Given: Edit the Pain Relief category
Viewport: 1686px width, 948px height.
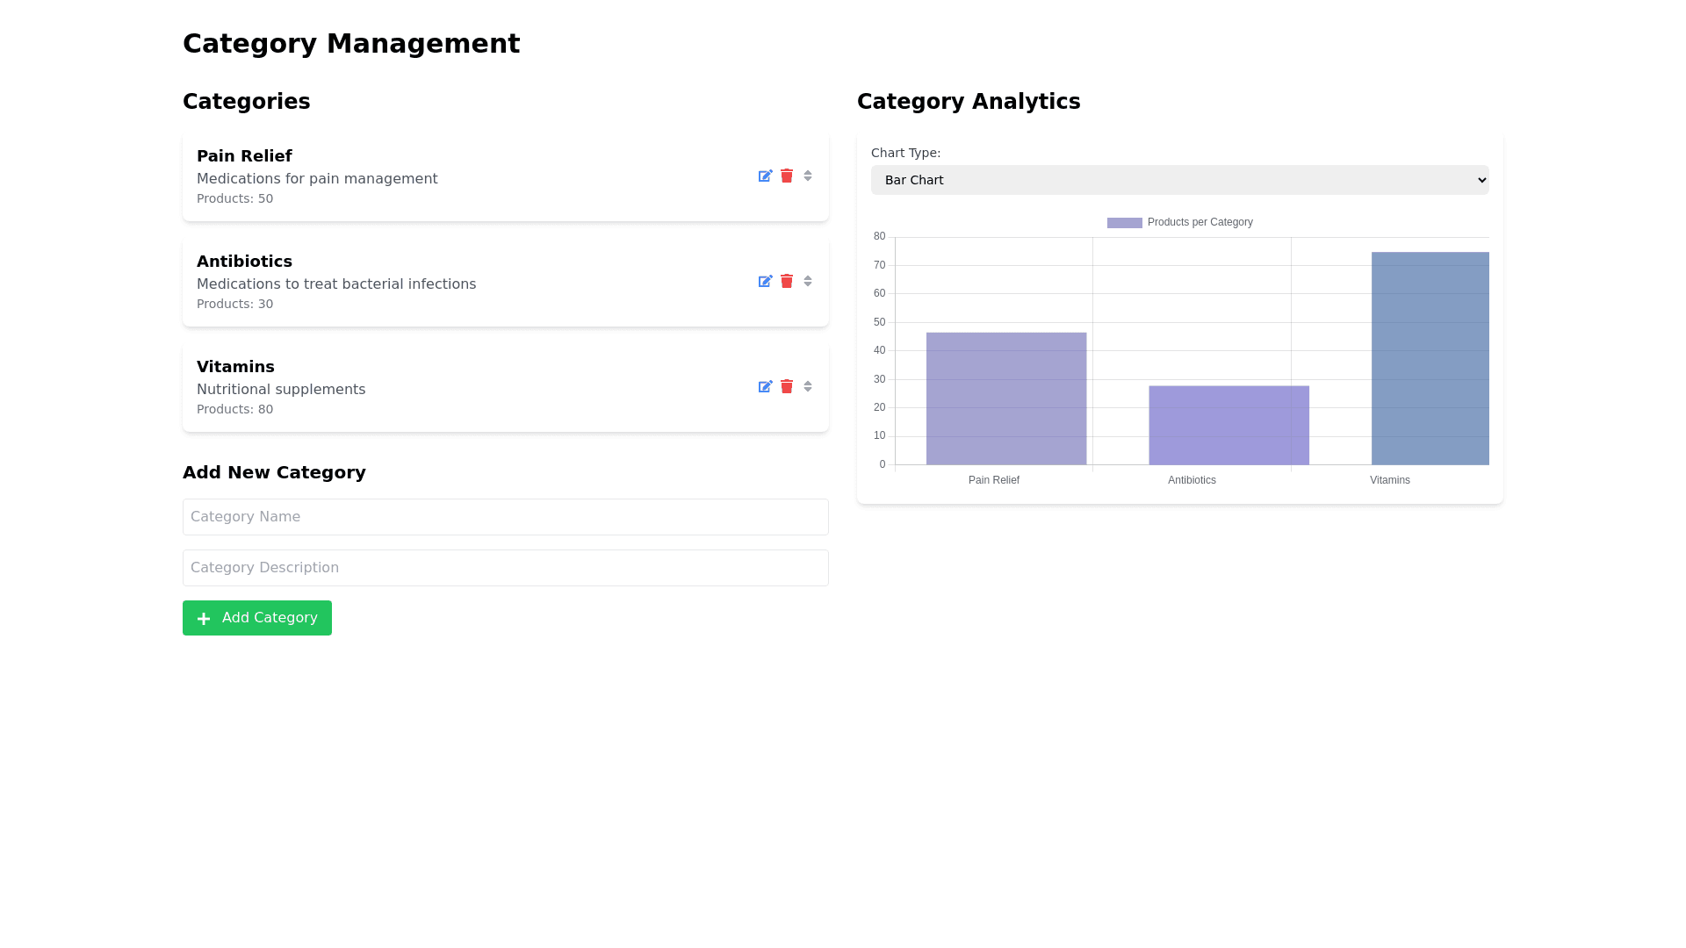Looking at the screenshot, I should pos(765,176).
